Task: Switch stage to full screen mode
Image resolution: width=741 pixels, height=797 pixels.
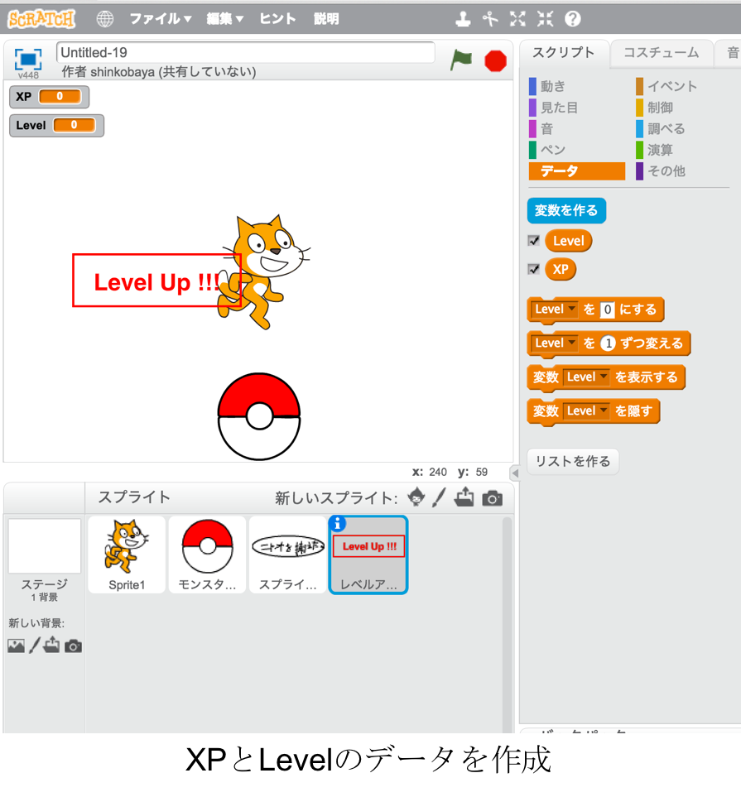Action: [28, 59]
